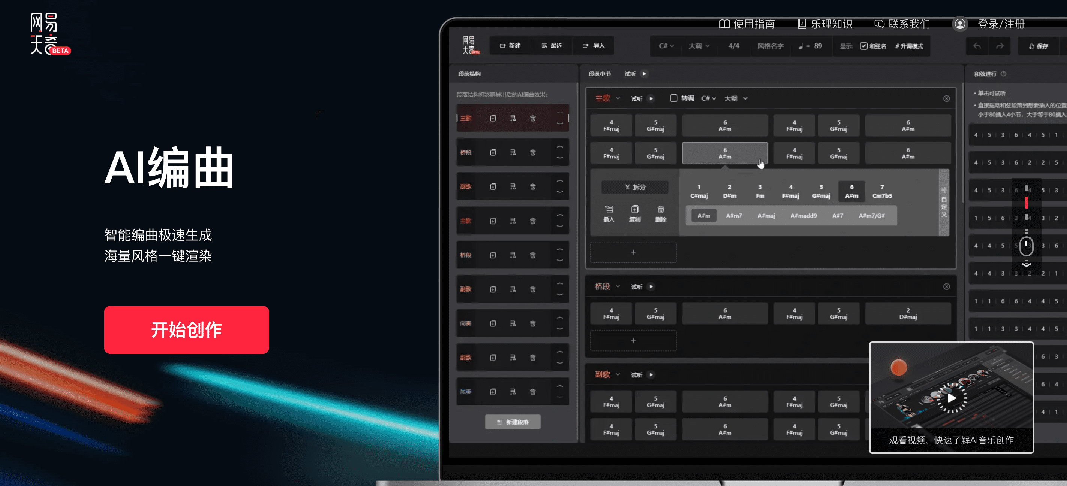This screenshot has height=486, width=1067.
Task: Expand the 大调 mode dropdown in toolbar
Action: pos(699,46)
